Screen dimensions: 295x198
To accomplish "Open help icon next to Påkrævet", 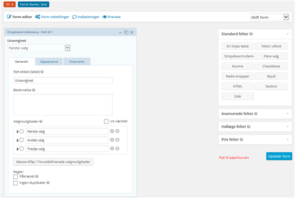I will pos(37,177).
